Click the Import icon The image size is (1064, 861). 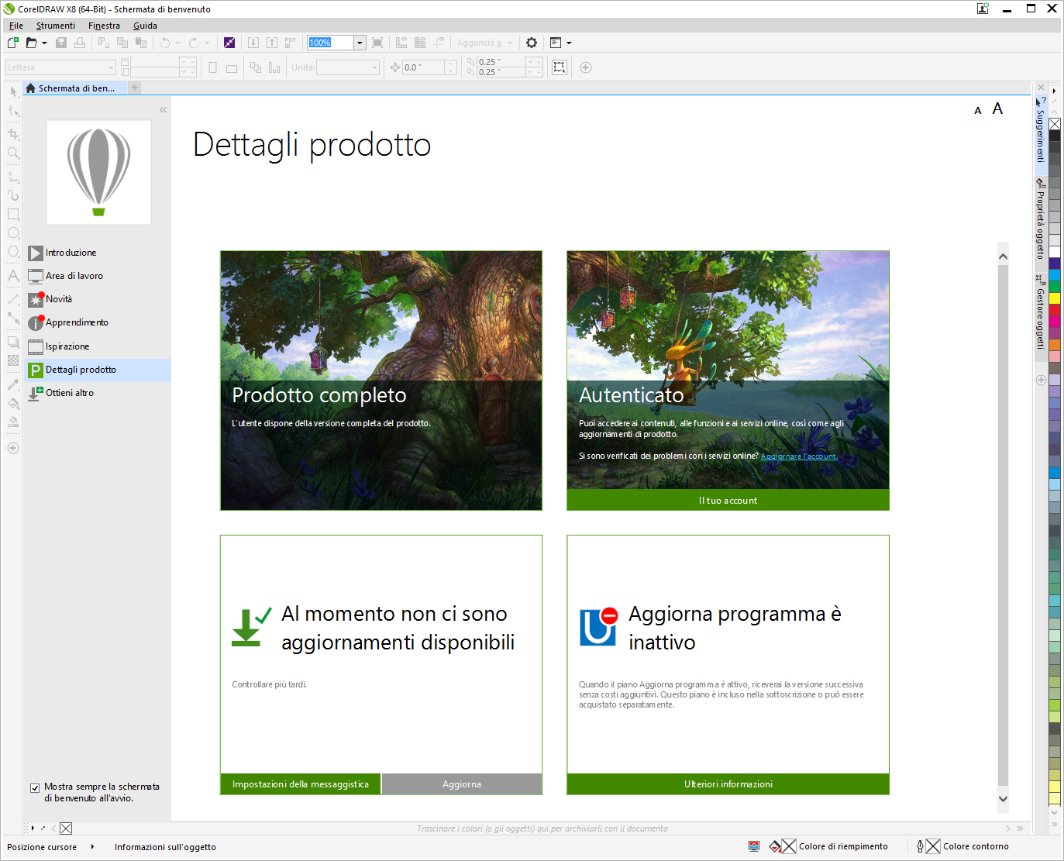click(253, 43)
